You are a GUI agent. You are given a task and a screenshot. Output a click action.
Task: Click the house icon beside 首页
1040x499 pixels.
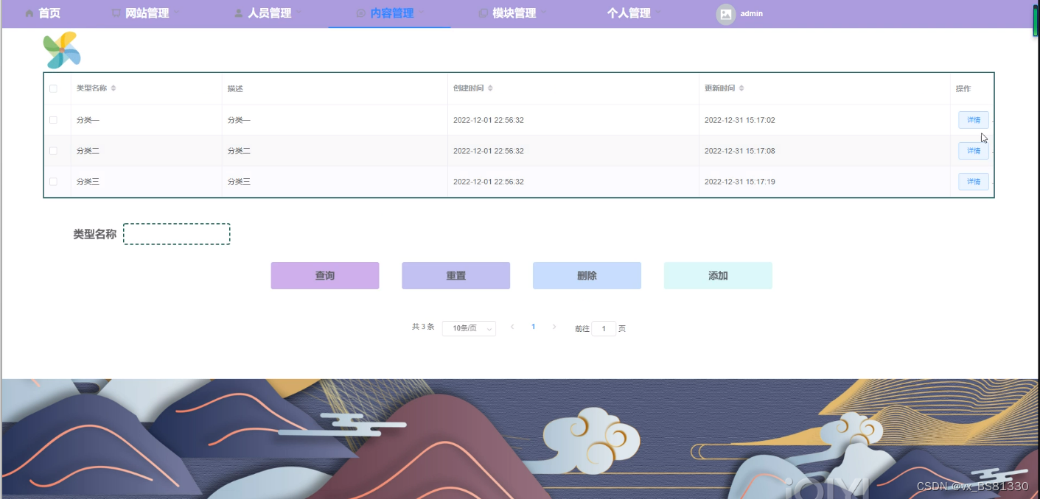tap(29, 13)
